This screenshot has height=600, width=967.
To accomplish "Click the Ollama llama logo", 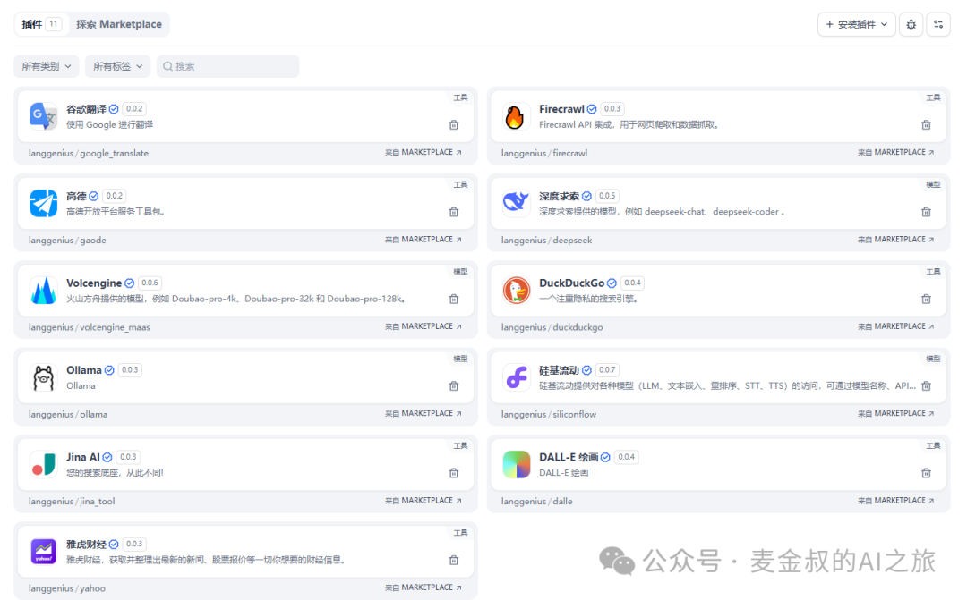I will pos(43,377).
